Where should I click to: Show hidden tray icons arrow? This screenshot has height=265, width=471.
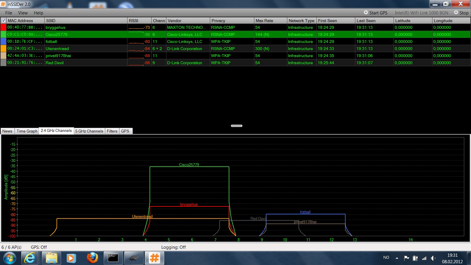397,258
